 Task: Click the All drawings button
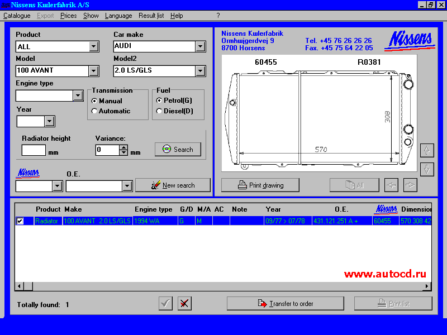coord(354,185)
